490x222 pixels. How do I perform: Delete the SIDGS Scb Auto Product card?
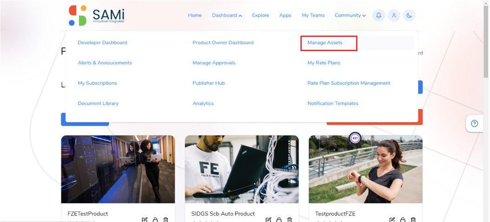point(289,220)
